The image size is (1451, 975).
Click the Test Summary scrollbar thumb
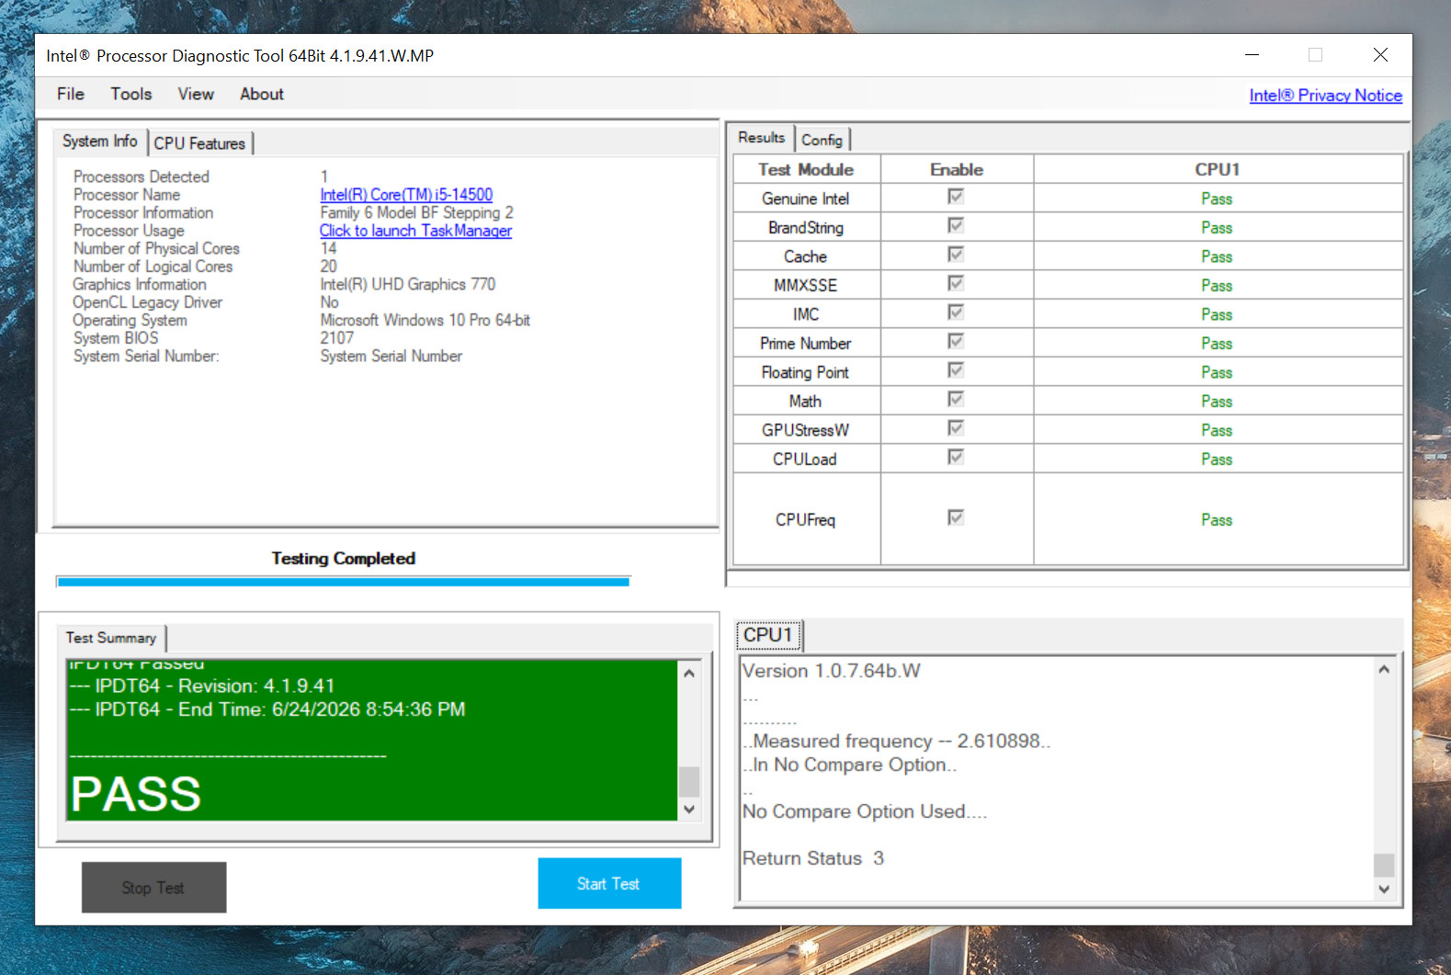point(689,782)
